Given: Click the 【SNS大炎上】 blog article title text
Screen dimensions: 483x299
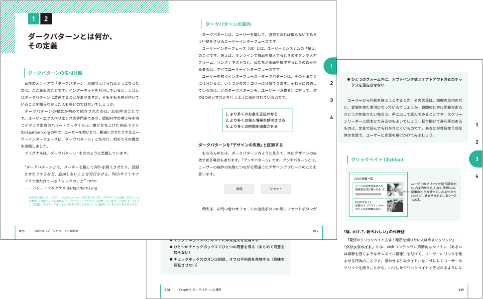Looking at the screenshot, I should point(369,206).
